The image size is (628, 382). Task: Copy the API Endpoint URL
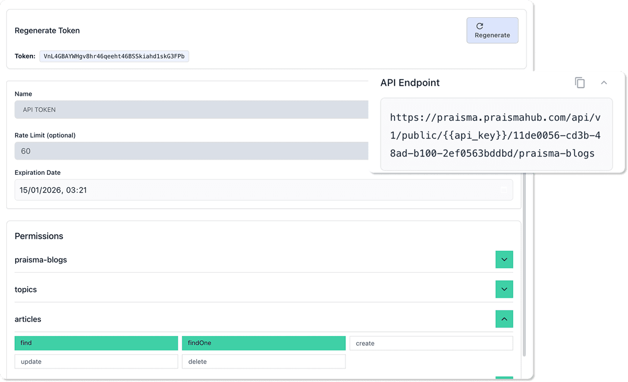tap(580, 83)
